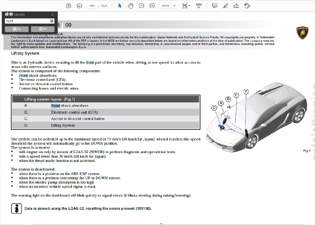
Task: Click the 99.6% zoom level field
Action: coord(166,6)
